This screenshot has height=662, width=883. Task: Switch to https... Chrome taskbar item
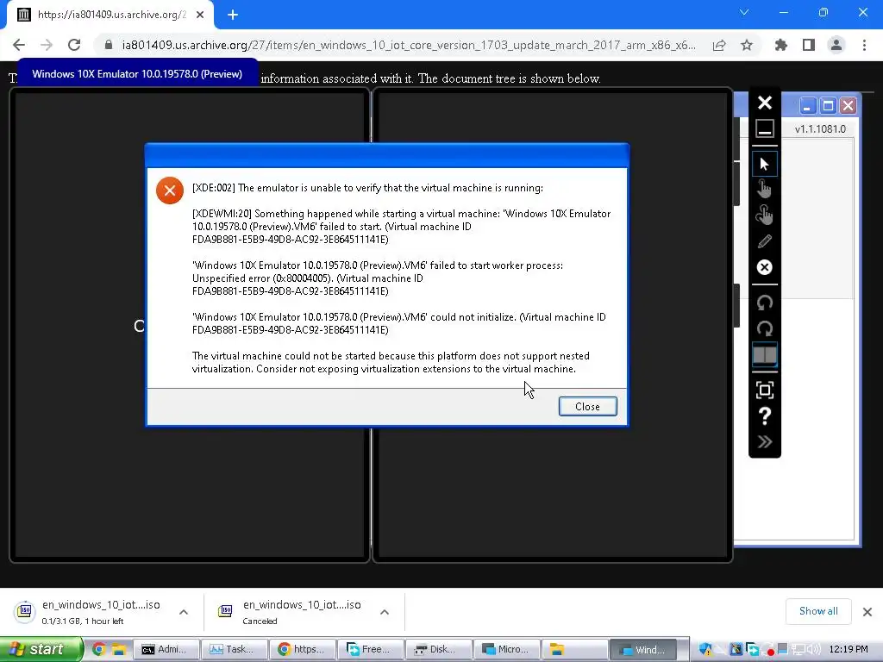point(303,649)
